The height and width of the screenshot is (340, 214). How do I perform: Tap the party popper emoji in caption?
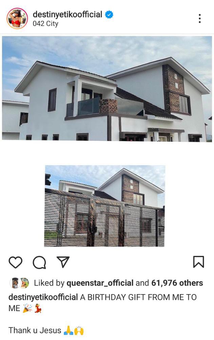[27, 308]
